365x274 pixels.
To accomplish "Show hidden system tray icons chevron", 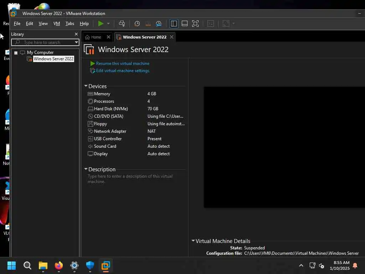I will [301, 265].
